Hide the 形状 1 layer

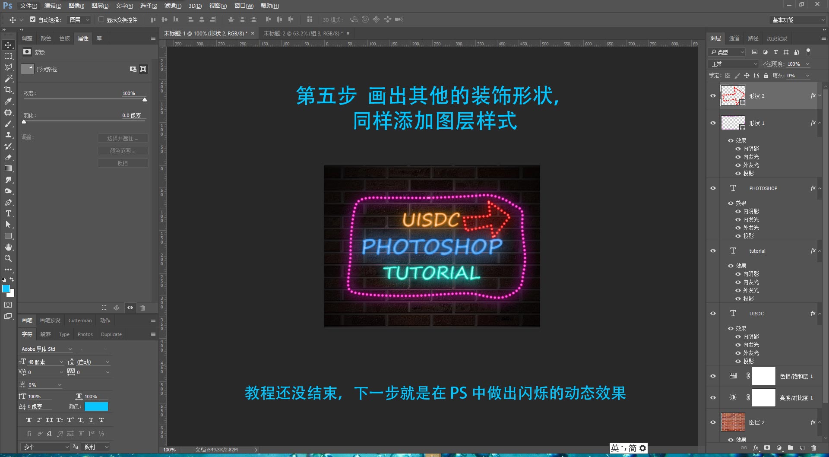tap(713, 123)
